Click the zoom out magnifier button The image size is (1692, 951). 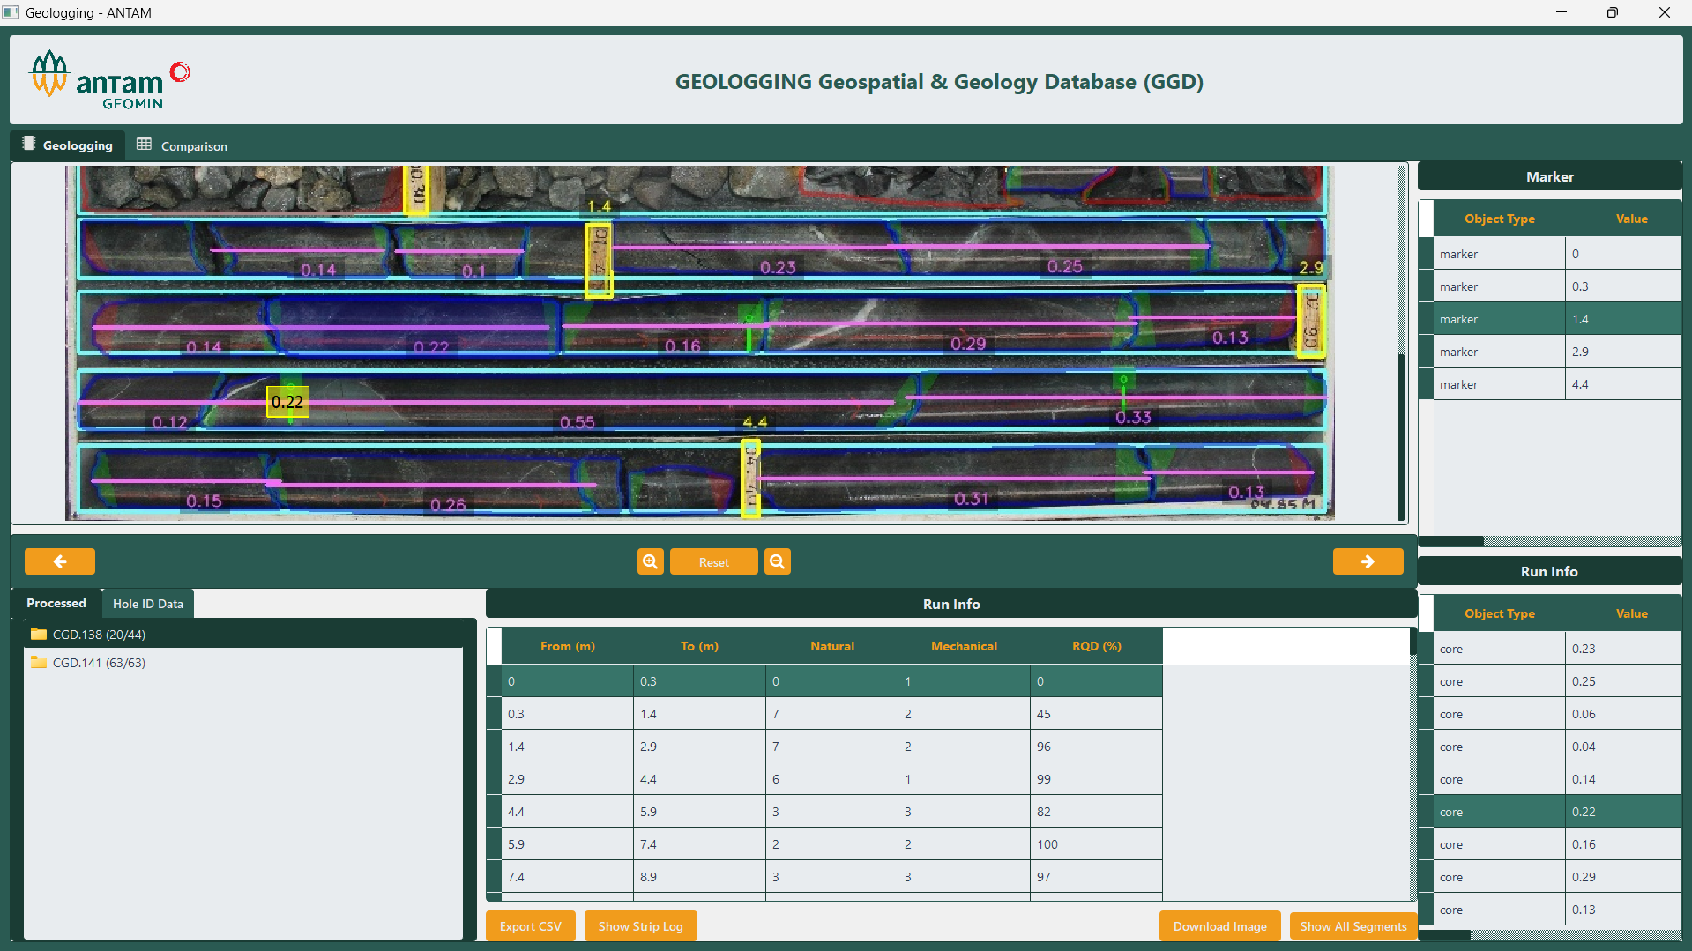[x=777, y=561]
